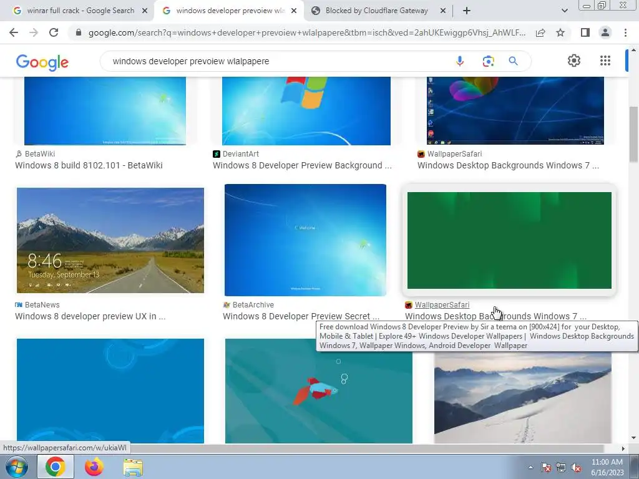
Task: Open Windows 8 Developer Preview Secret link
Action: pyautogui.click(x=301, y=316)
